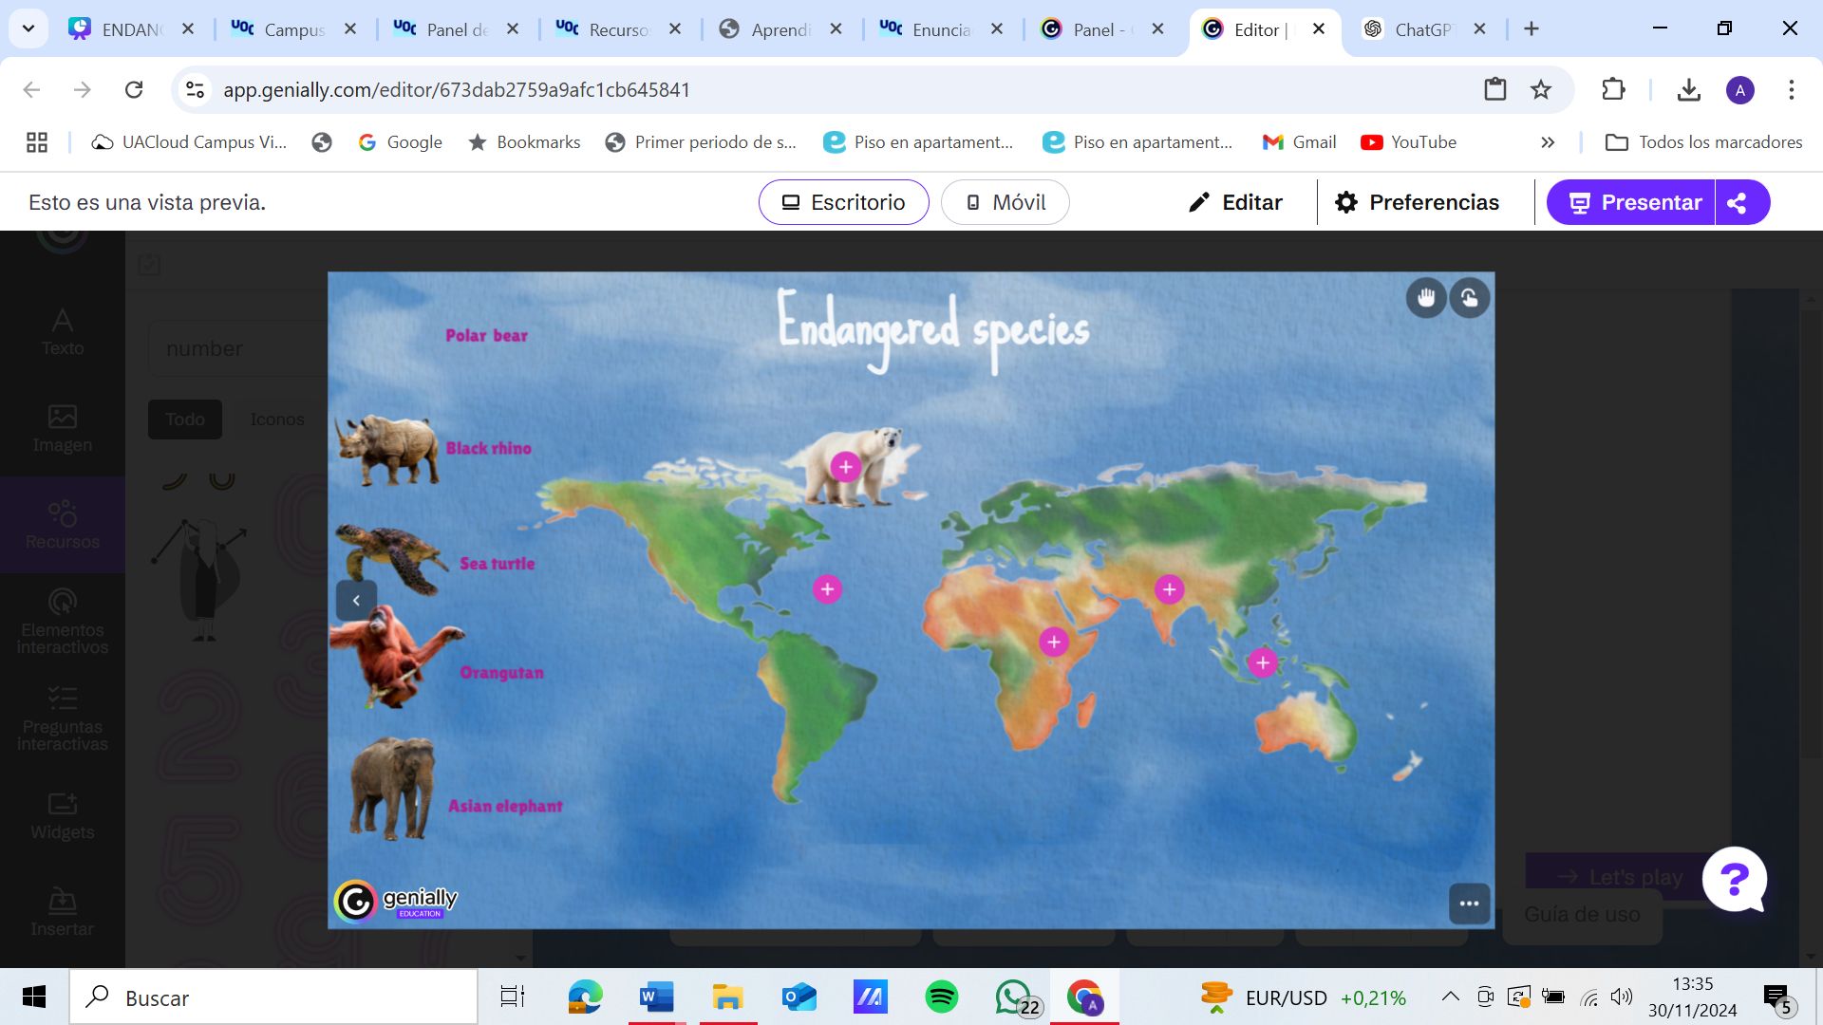
Task: Select the Iconos filter tab
Action: pos(276,419)
